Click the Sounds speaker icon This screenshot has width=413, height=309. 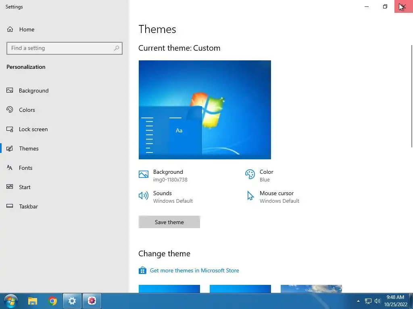pos(144,196)
